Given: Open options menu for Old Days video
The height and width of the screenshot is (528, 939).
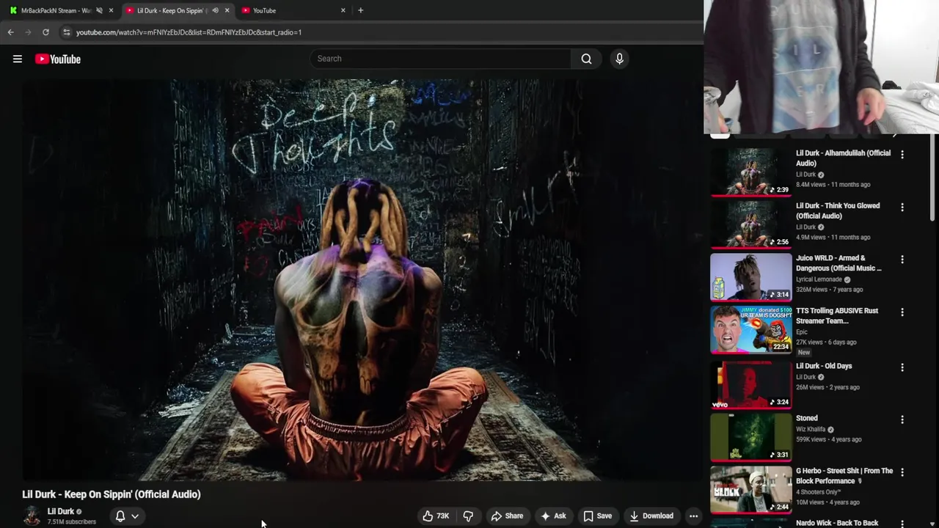Looking at the screenshot, I should pos(902,367).
